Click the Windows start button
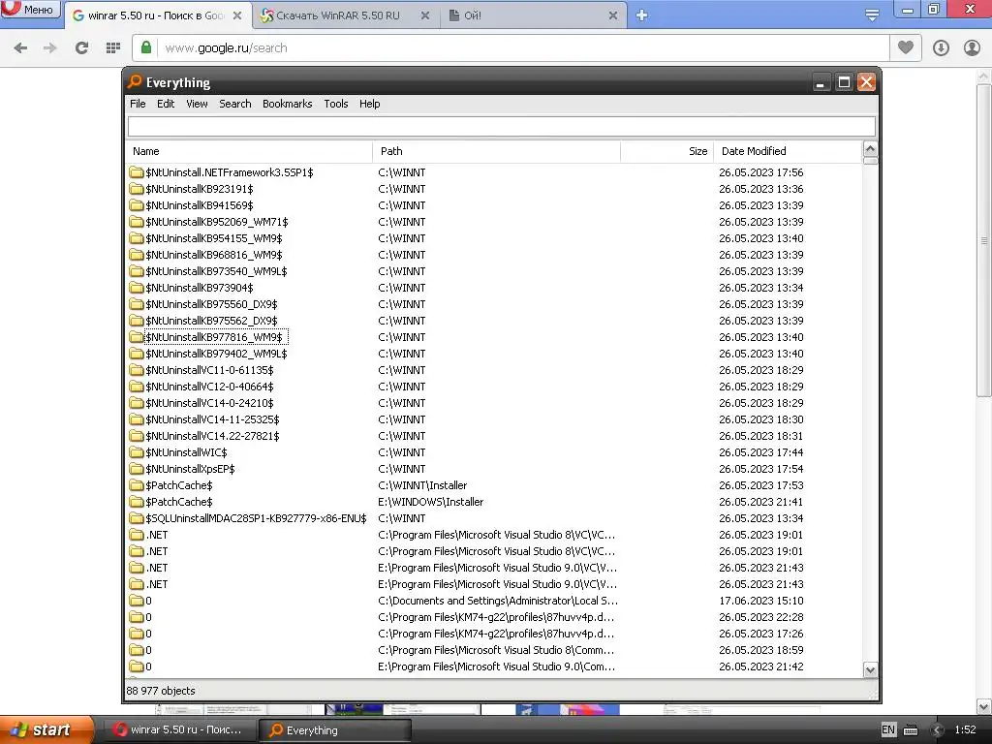Viewport: 992px width, 744px height. click(x=46, y=729)
